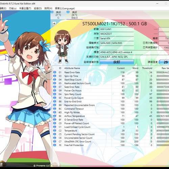
Task: Click status orb for High Fly Writes
Action: pyautogui.click(x=55, y=113)
